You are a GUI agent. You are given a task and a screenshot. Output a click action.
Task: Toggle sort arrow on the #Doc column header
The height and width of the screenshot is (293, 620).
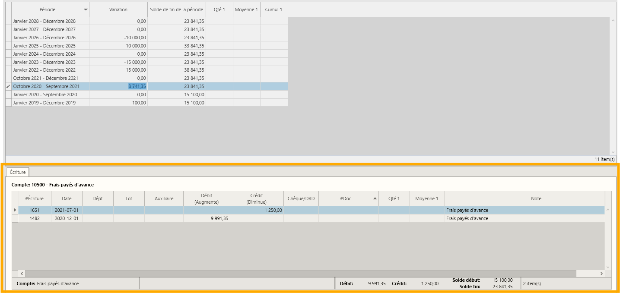click(375, 198)
